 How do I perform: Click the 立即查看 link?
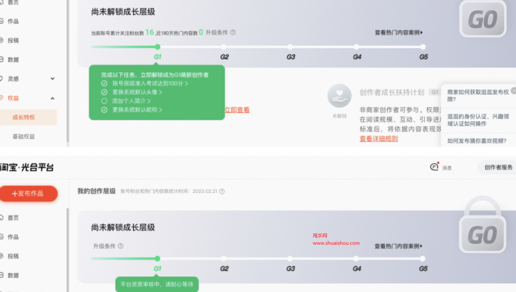237,110
